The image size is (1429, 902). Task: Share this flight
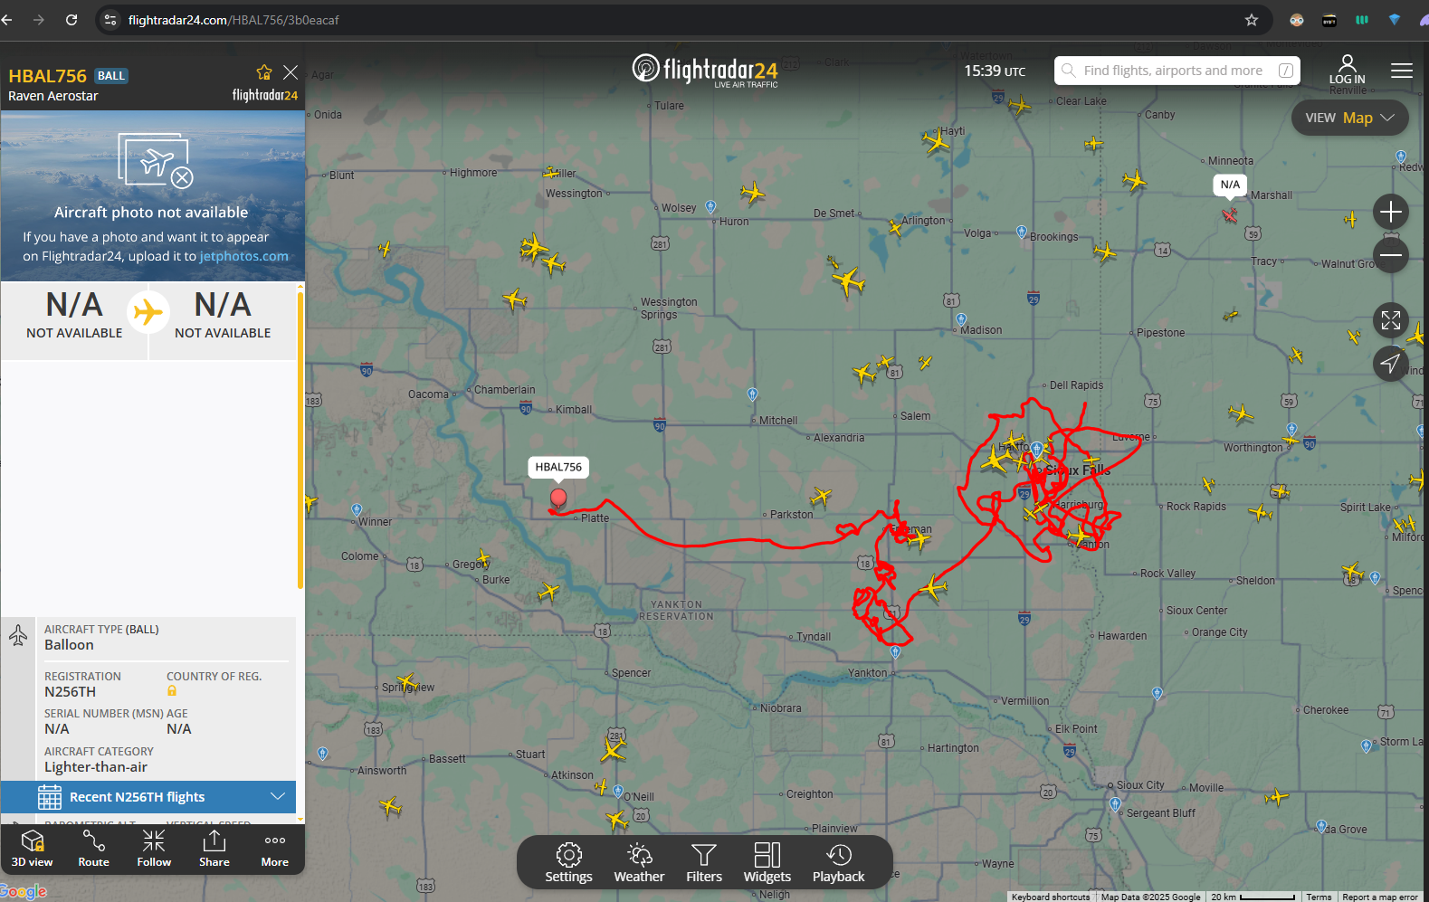click(x=214, y=849)
